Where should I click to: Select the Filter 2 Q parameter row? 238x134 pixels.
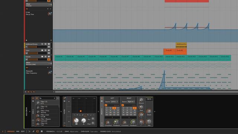click(47, 124)
